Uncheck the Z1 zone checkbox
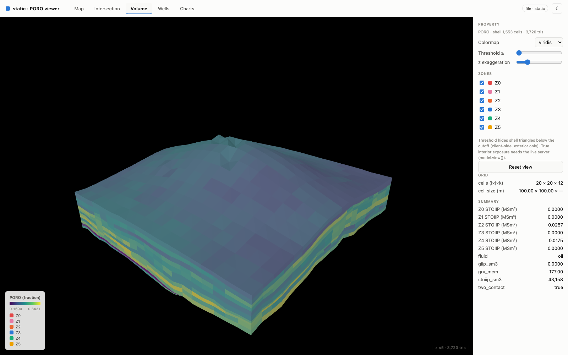568x355 pixels. click(482, 92)
